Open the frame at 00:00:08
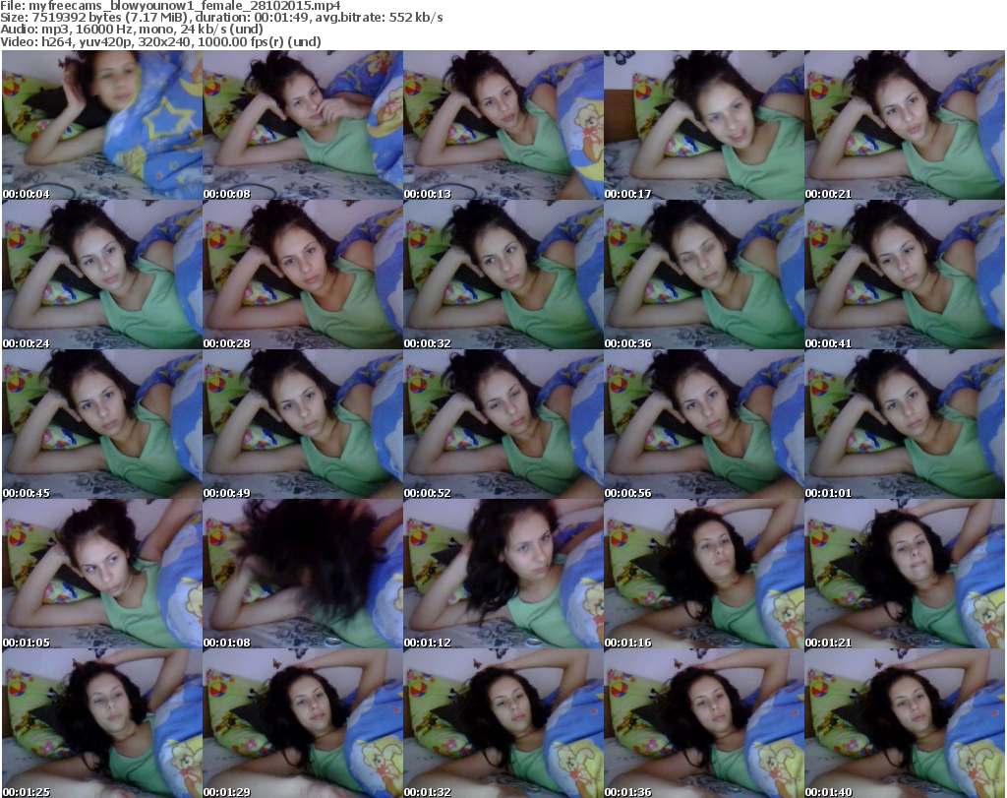 303,125
